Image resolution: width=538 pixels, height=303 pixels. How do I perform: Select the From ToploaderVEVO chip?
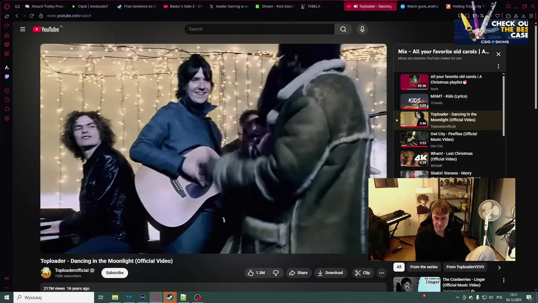465,267
